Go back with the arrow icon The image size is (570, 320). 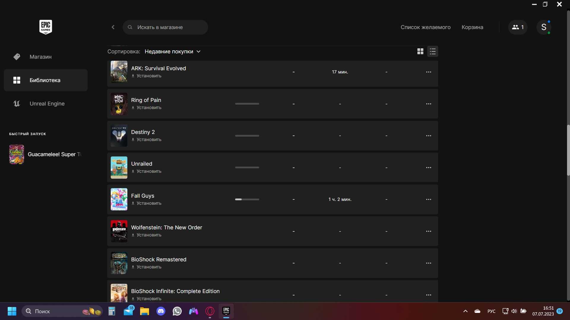click(113, 27)
